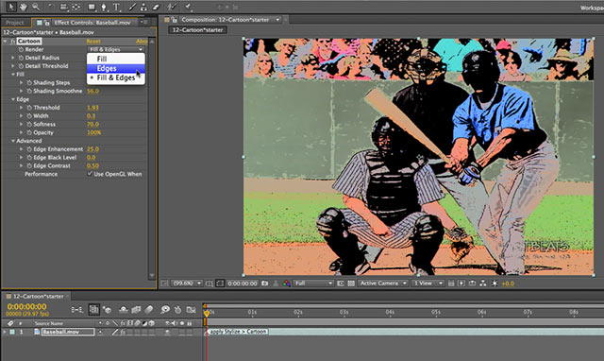Open the channel display RGB icon
Viewport: 604px width, 361px height.
pos(286,284)
